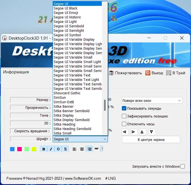
Task: Align clock text right
Action: (89, 149)
